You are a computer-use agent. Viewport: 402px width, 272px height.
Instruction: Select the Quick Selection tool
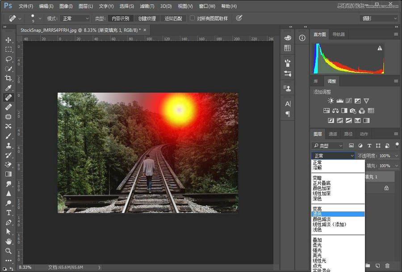[x=8, y=69]
